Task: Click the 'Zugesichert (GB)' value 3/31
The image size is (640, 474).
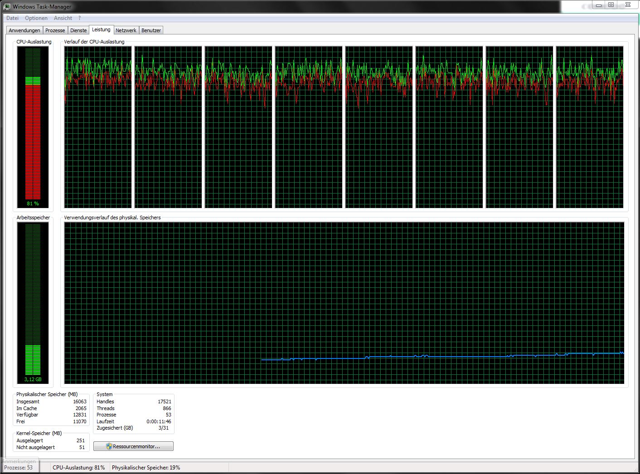Action: [164, 428]
